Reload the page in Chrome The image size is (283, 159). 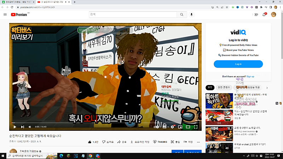12,7
